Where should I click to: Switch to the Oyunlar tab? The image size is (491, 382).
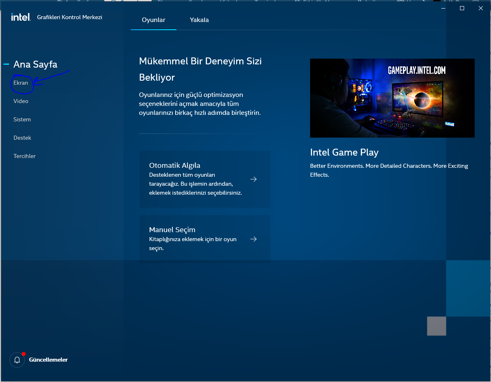tap(154, 20)
